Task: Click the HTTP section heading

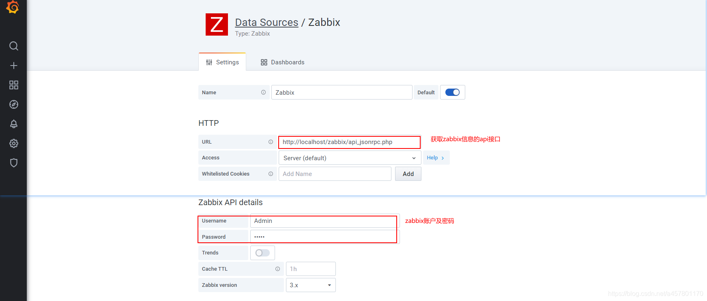Action: click(x=208, y=123)
